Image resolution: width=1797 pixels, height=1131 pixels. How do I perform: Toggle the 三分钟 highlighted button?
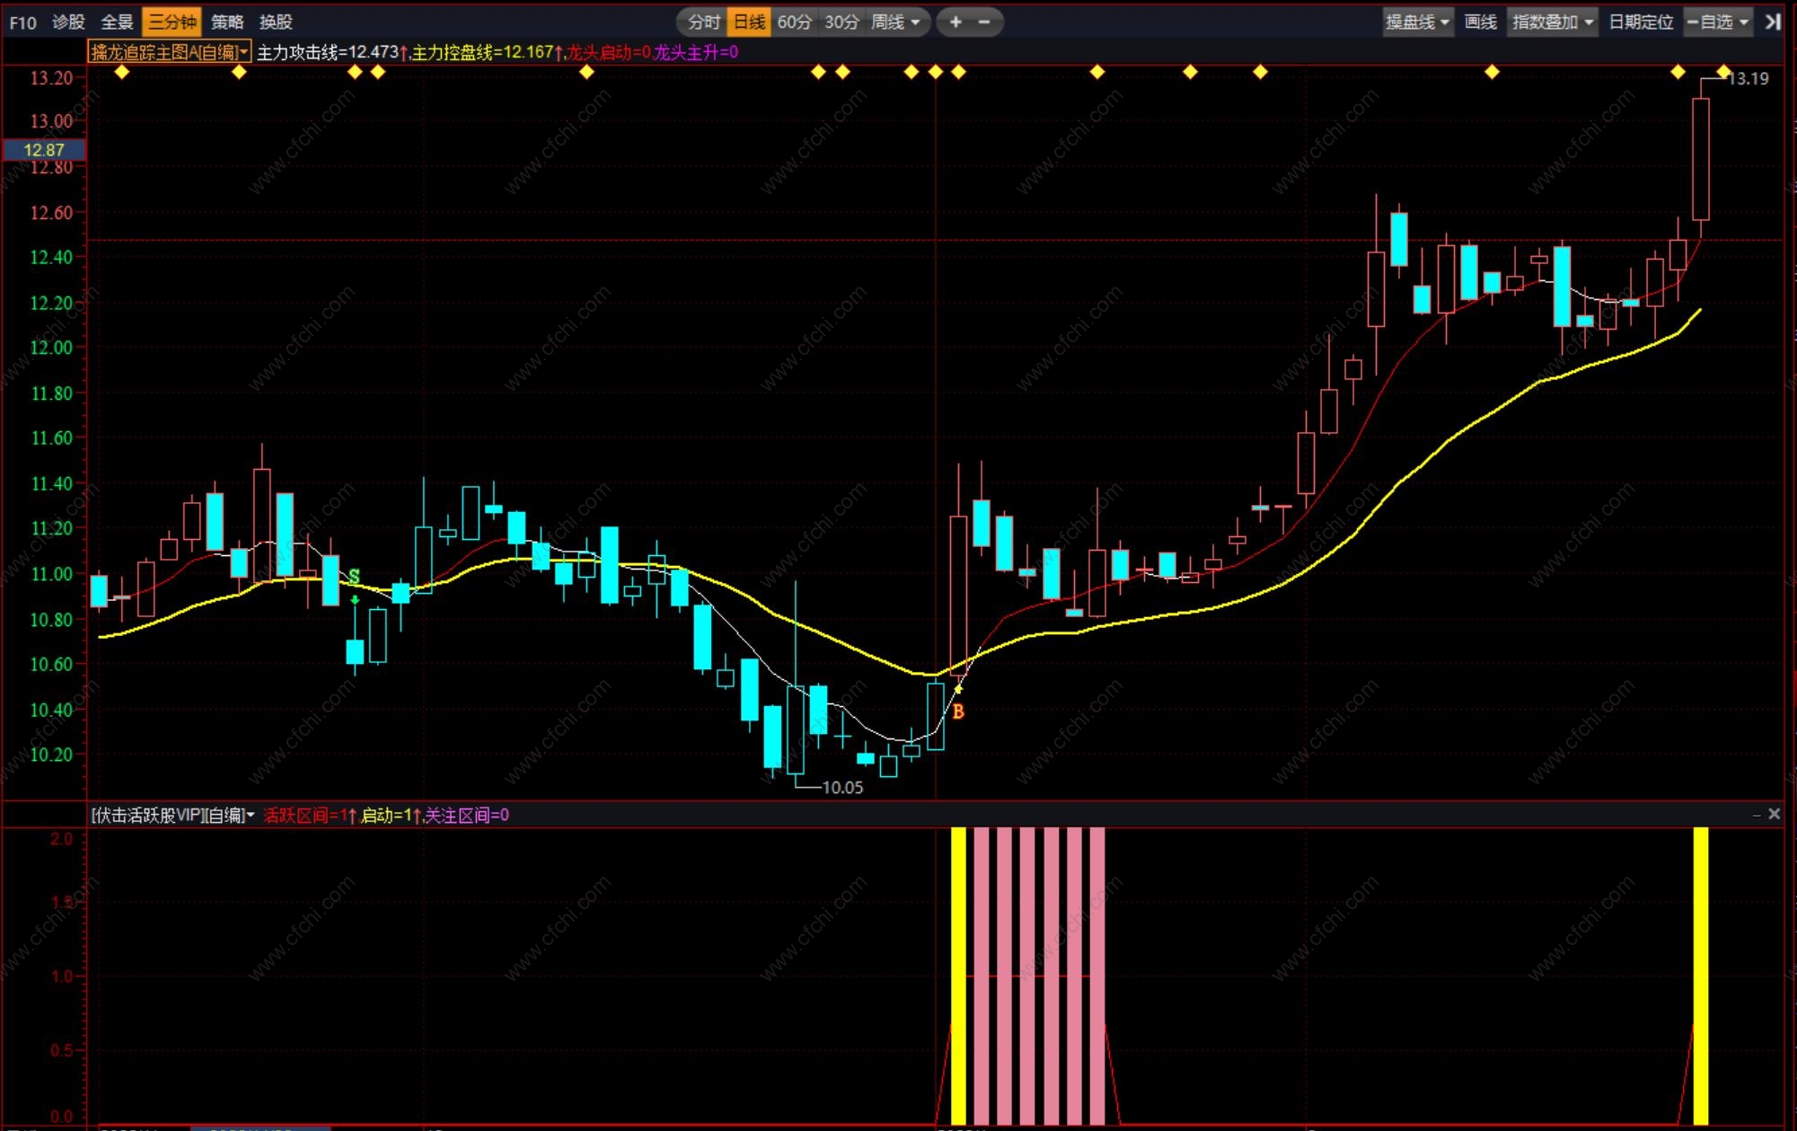(172, 22)
